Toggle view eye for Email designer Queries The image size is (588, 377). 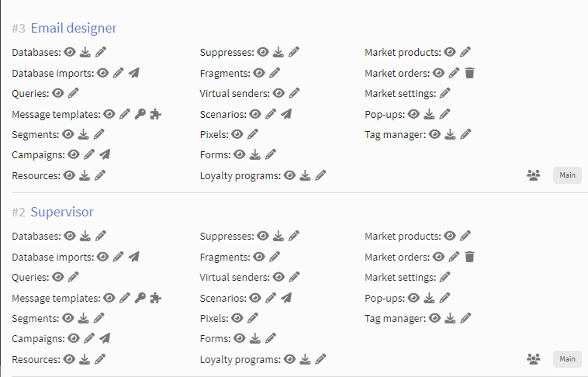point(57,93)
